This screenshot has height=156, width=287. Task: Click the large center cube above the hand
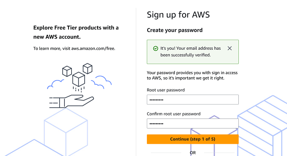(78, 79)
